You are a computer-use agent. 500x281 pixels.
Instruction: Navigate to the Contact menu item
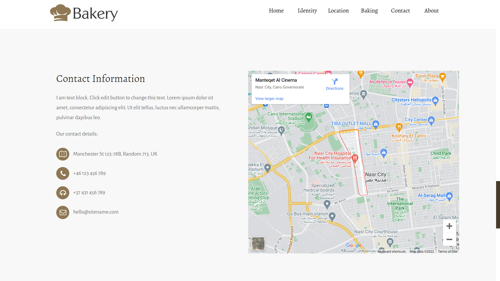400,11
